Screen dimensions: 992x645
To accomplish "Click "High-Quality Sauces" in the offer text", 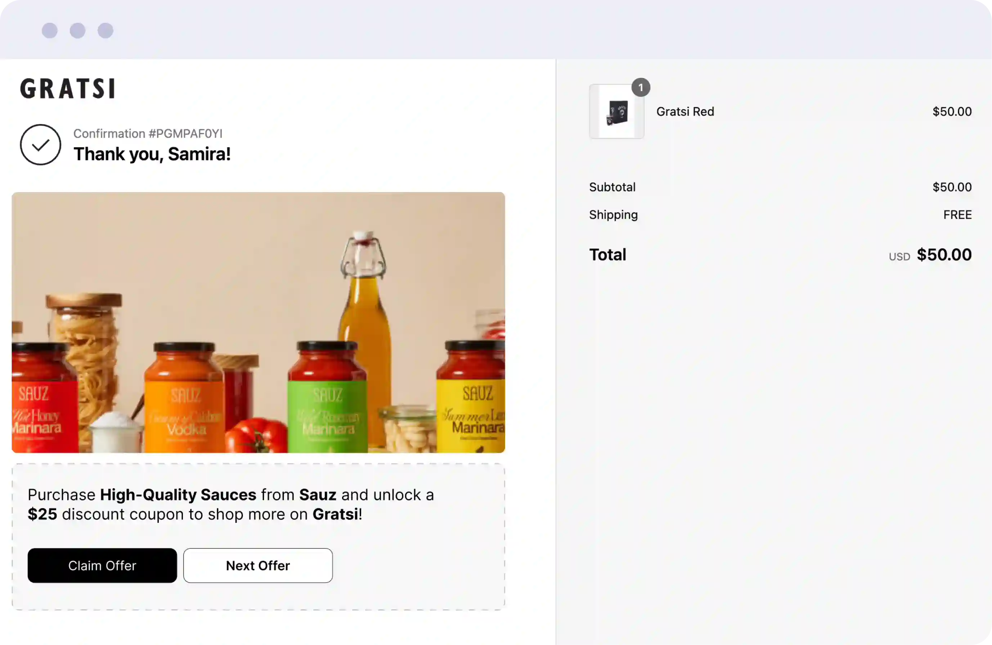I will (x=178, y=495).
